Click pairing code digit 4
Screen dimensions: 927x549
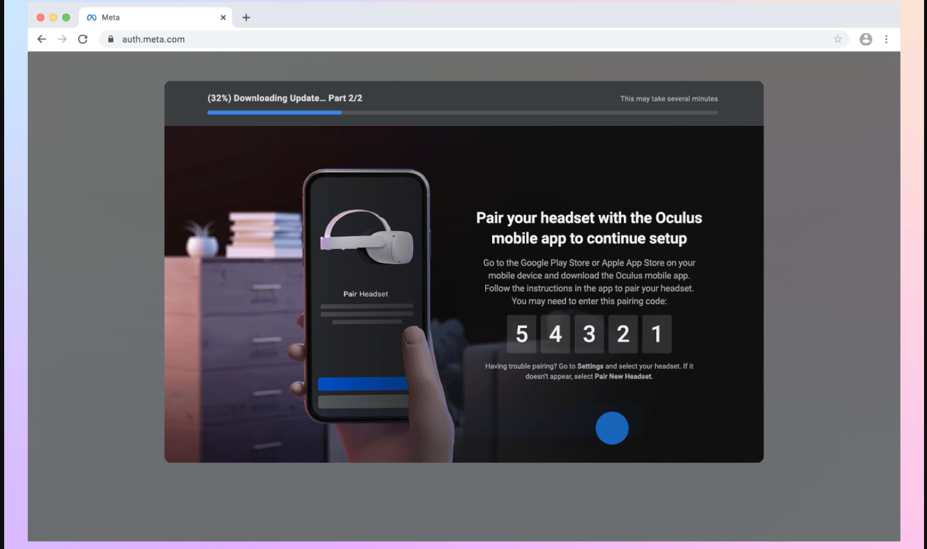pyautogui.click(x=556, y=334)
